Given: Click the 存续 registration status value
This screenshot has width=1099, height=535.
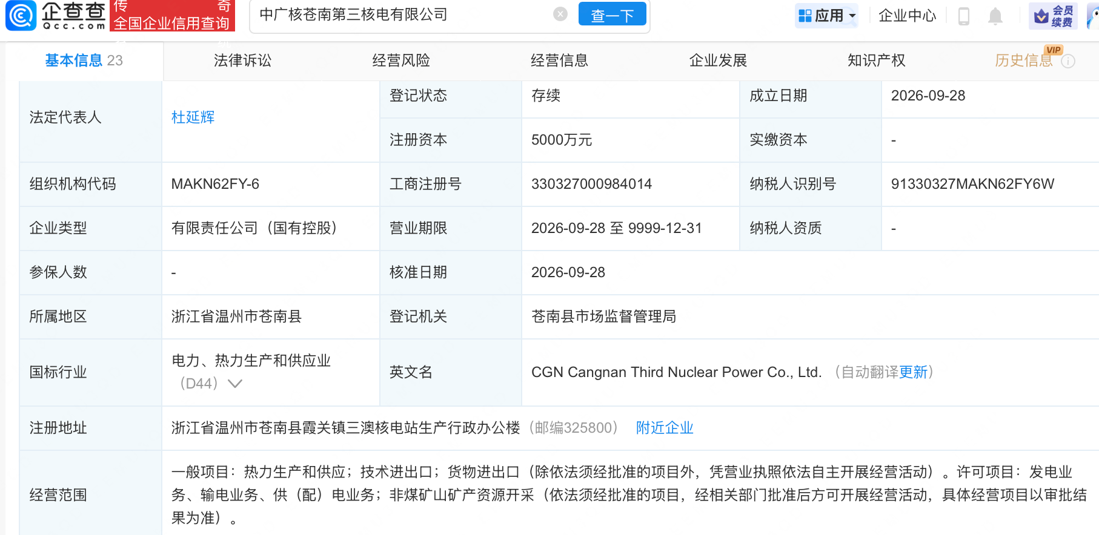Looking at the screenshot, I should 546,96.
